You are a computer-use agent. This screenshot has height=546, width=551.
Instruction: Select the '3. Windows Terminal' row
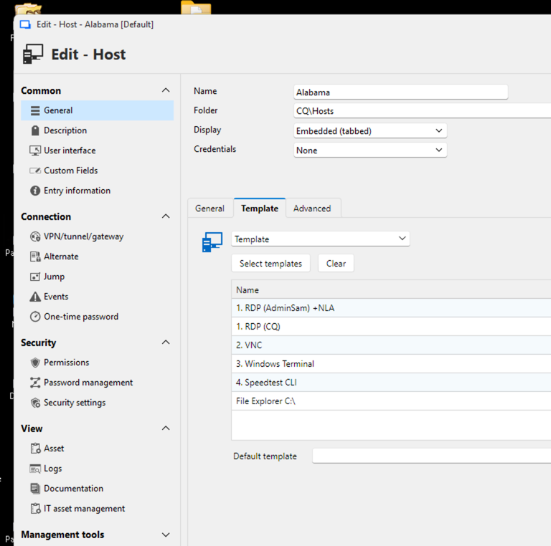(391, 364)
